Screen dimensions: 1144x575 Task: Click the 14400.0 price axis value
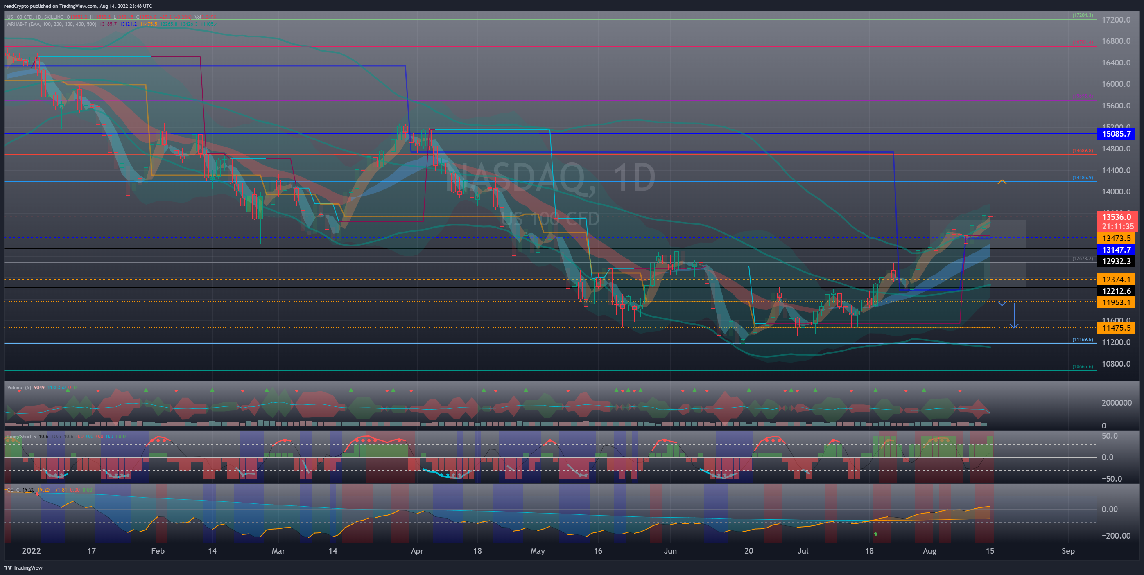[x=1116, y=170]
